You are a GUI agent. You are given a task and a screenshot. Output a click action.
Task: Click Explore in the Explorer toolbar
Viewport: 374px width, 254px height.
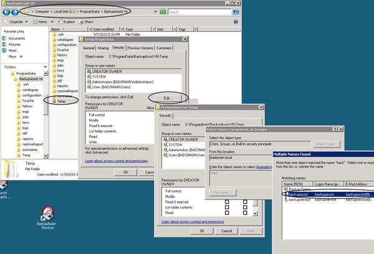[x=66, y=22]
